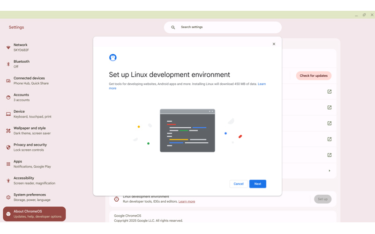The height and width of the screenshot is (234, 375).
Task: Select the Device laptop icon
Action: (x=8, y=114)
